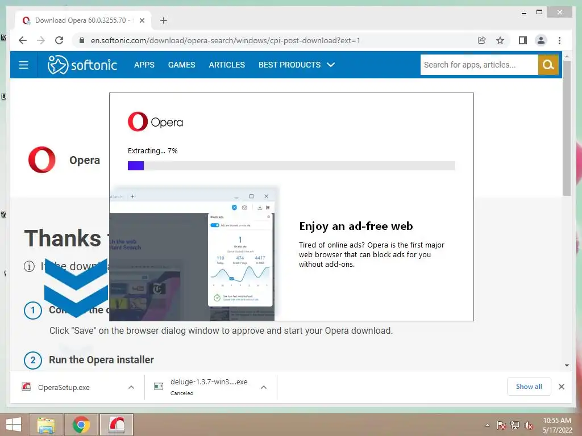Close the downloads bar
The image size is (582, 436).
562,387
